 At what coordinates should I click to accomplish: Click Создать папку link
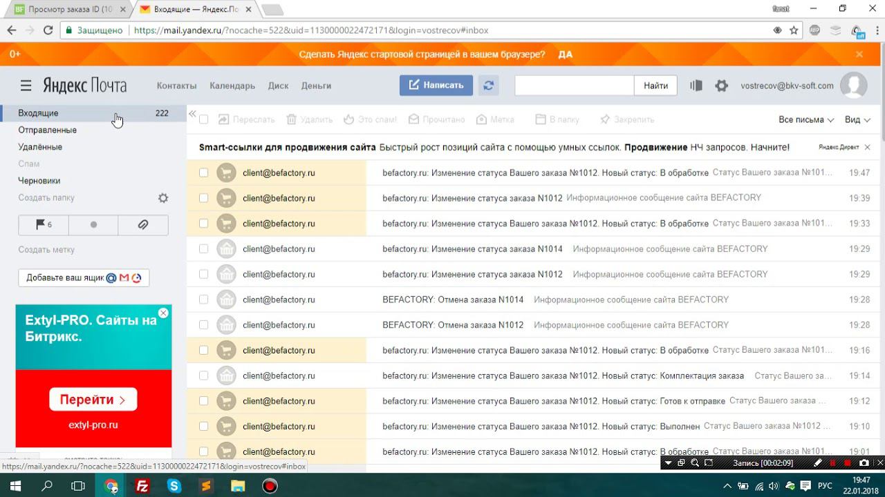[x=46, y=198]
